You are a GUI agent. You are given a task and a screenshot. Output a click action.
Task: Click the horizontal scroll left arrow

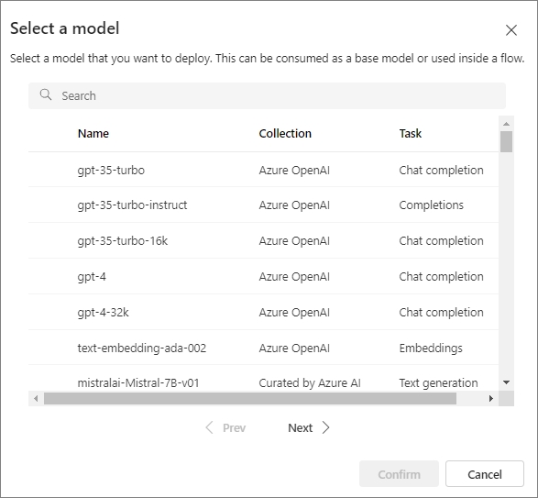(x=36, y=398)
